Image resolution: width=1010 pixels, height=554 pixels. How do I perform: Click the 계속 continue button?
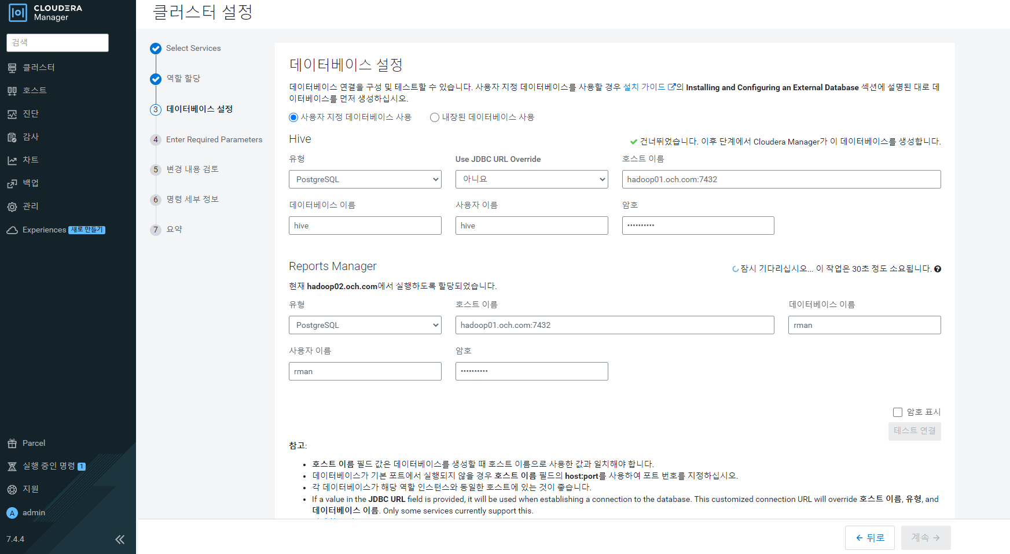pos(926,538)
